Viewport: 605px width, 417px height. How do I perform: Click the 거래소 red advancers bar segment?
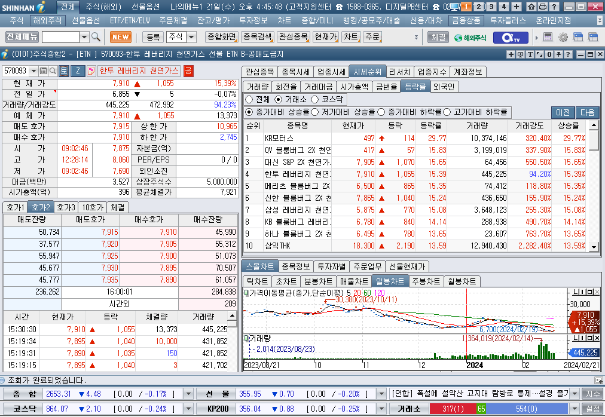(453, 409)
